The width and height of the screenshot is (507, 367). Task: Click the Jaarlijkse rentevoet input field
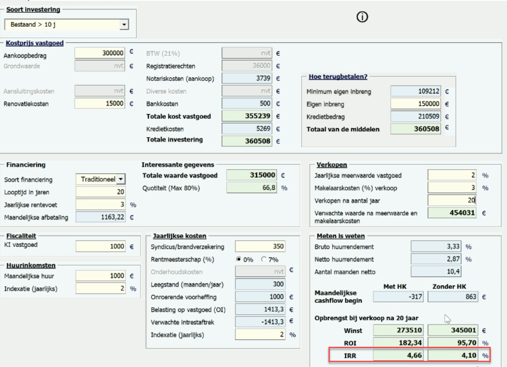click(x=100, y=204)
